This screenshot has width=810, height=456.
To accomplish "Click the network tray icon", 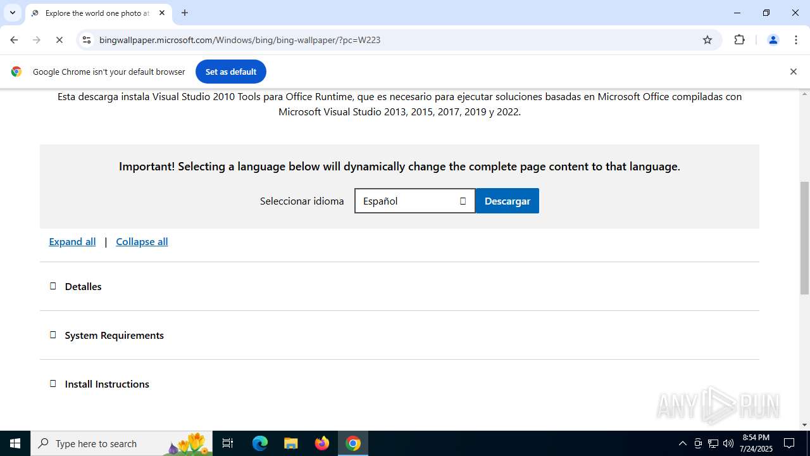I will (x=713, y=443).
